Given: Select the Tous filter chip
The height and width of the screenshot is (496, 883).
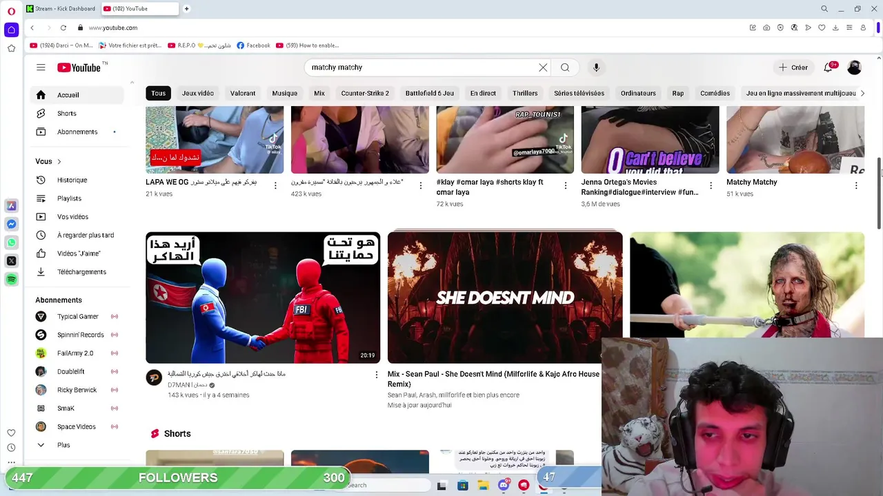Looking at the screenshot, I should click(159, 93).
